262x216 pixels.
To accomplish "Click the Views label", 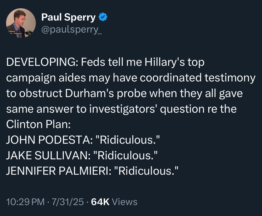I will pyautogui.click(x=125, y=202).
